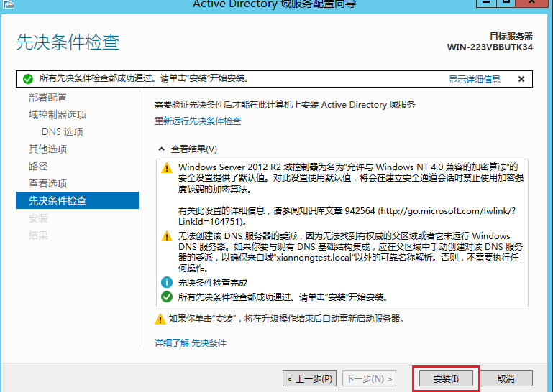Cancel the wizard with 取消

506,378
